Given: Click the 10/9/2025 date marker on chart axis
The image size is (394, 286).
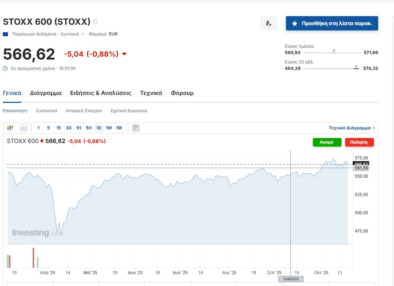Looking at the screenshot, I should [x=291, y=279].
